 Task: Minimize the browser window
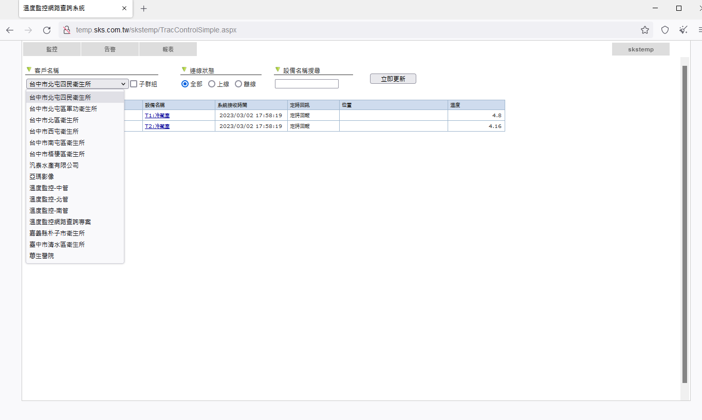tap(655, 8)
